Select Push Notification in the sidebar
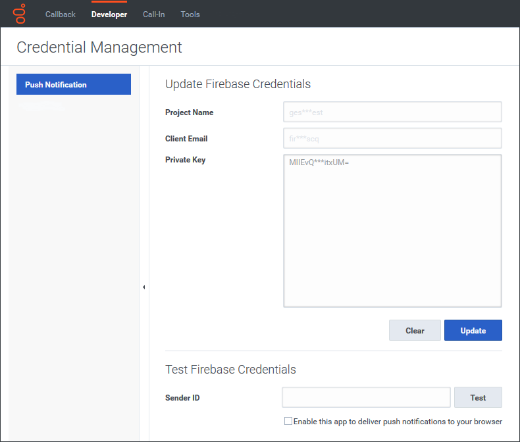This screenshot has width=520, height=442. click(x=74, y=85)
